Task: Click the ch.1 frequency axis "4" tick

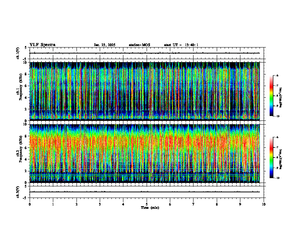Action: [26, 98]
